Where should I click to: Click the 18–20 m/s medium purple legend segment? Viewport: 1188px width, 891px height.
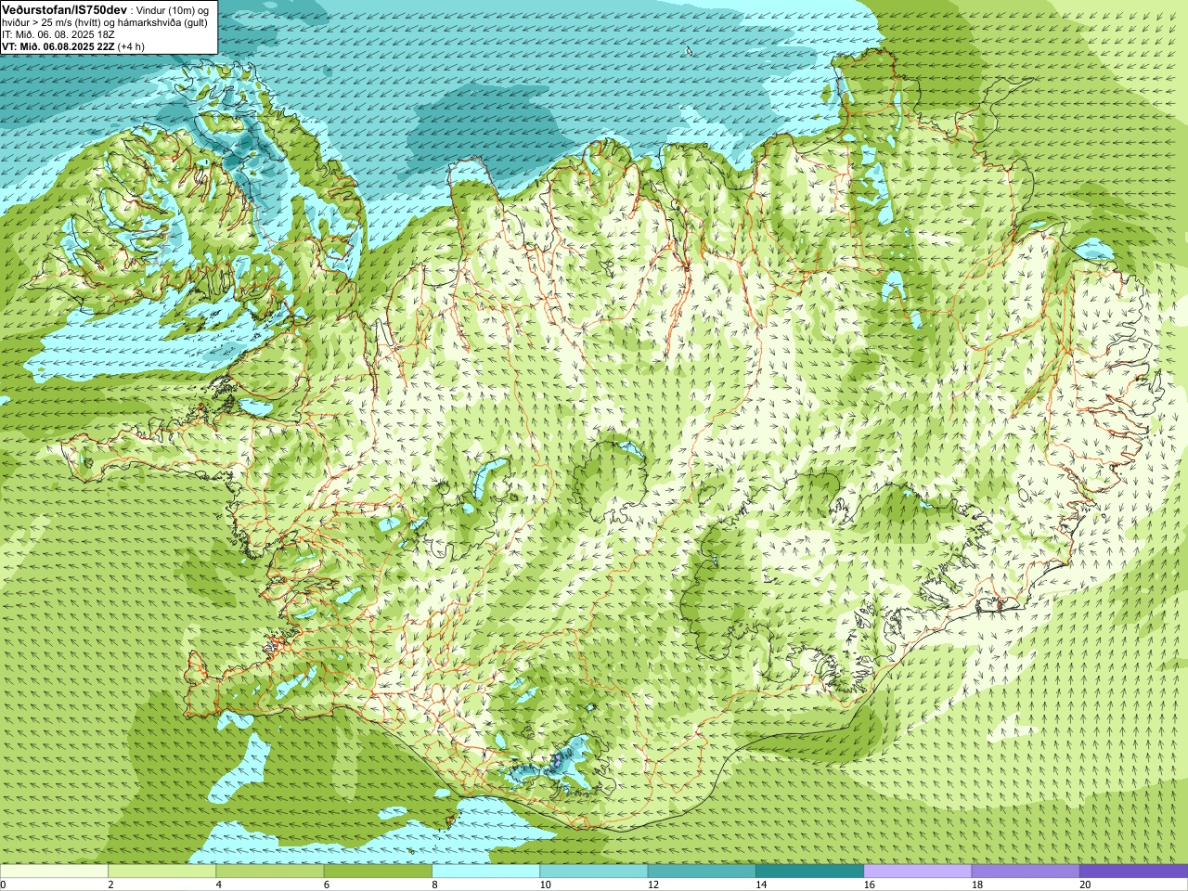[1026, 872]
